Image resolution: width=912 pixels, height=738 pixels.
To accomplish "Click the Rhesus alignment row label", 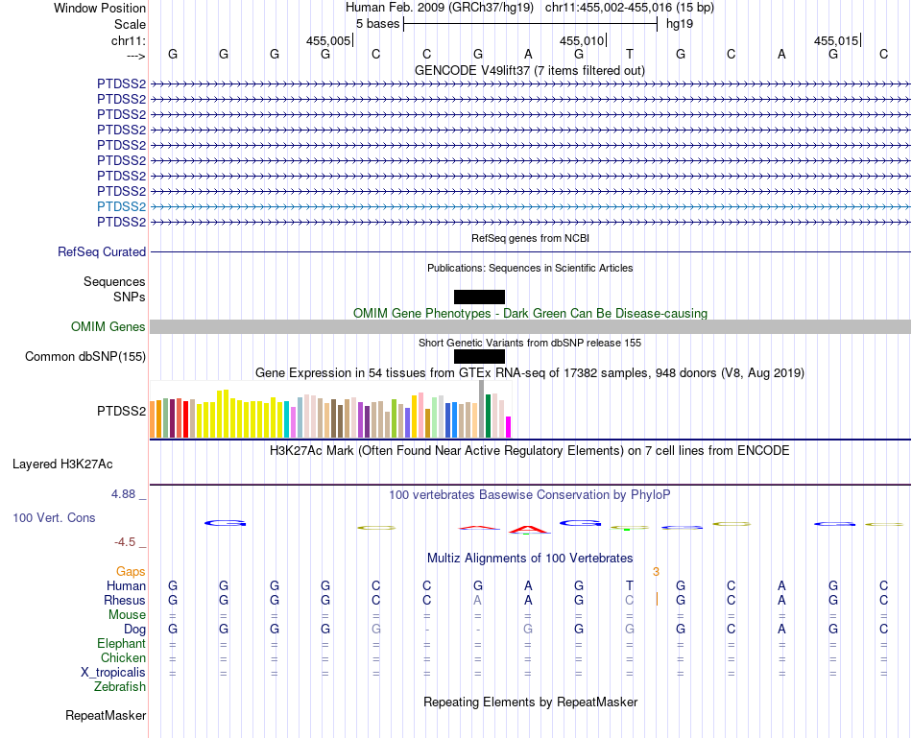I will pos(125,600).
